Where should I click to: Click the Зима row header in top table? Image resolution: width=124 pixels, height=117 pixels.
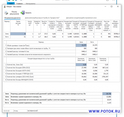pyautogui.click(x=7, y=34)
